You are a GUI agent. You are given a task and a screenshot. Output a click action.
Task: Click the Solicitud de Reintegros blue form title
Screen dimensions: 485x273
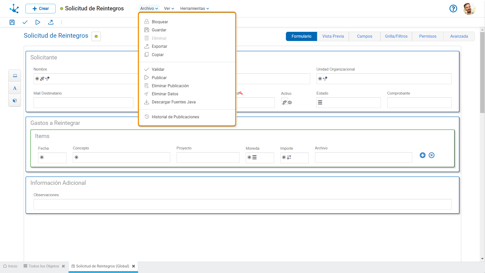56,36
